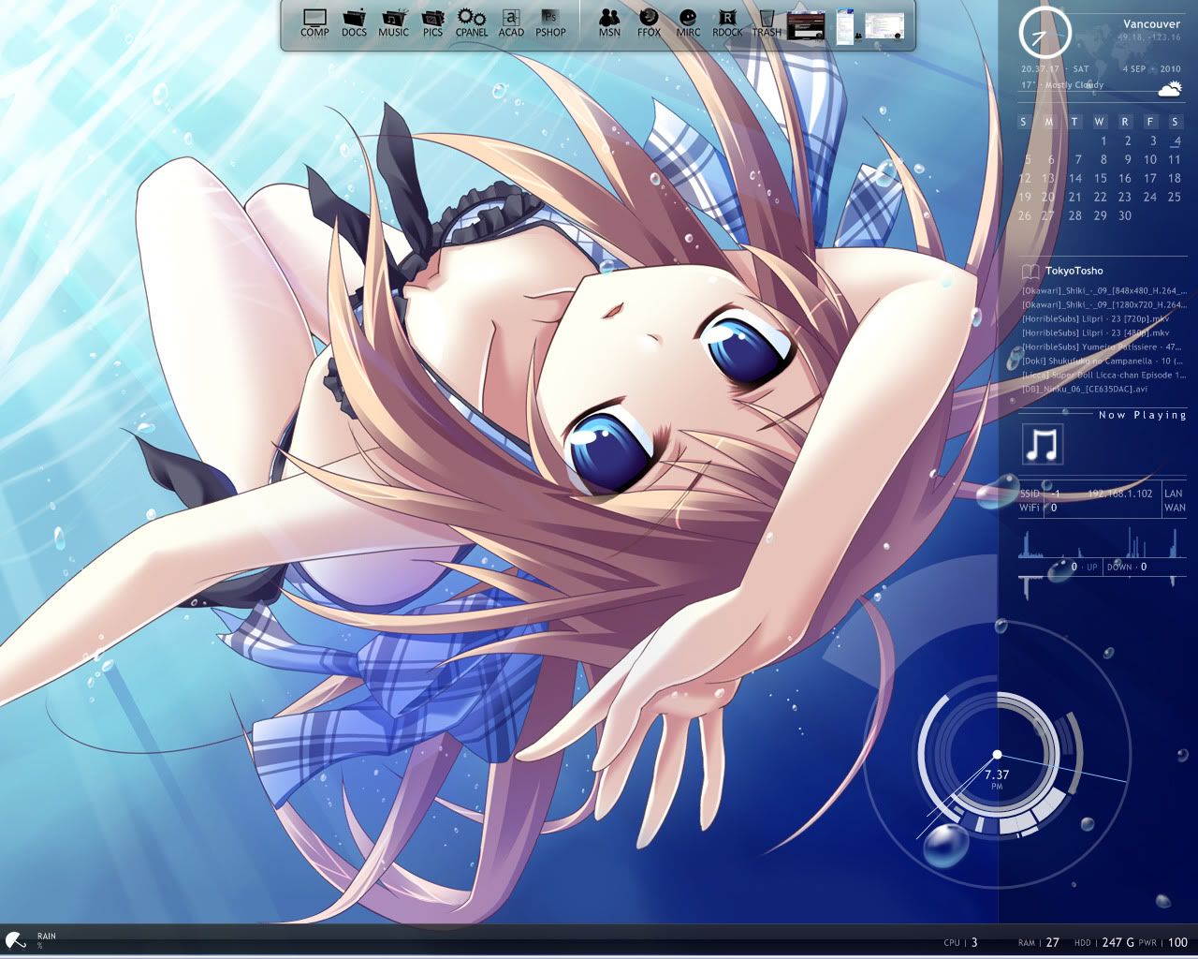Launch MSN messenger from the dock
This screenshot has width=1198, height=959.
click(609, 22)
